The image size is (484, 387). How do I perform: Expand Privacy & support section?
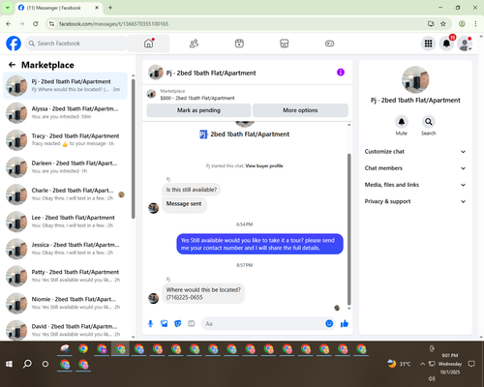(415, 201)
